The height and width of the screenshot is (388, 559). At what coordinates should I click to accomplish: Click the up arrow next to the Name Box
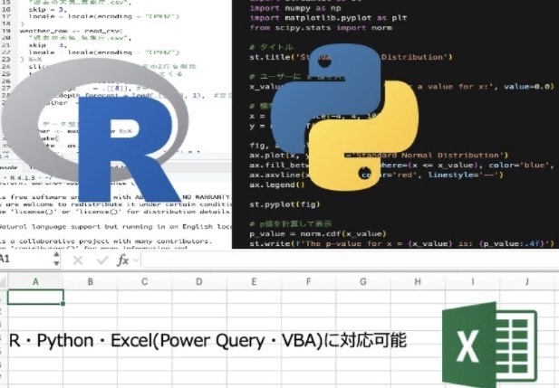click(56, 254)
